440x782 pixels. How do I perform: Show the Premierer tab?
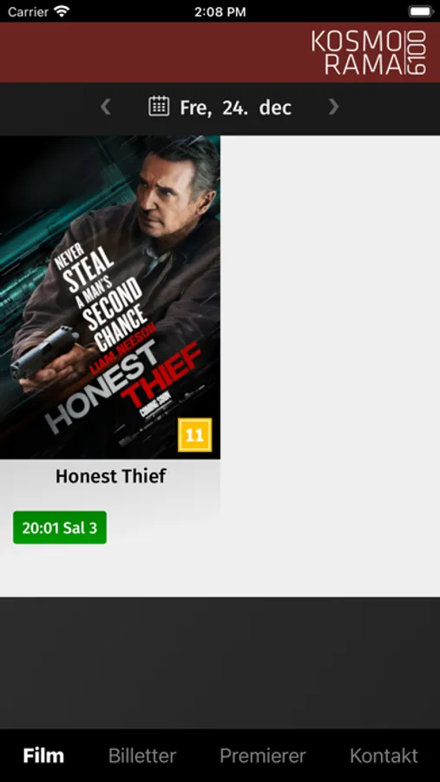(263, 756)
